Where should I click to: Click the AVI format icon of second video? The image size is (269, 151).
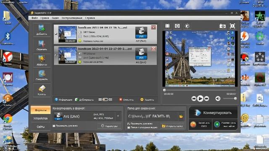pos(141,54)
